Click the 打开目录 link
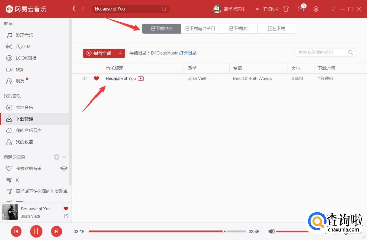 188,53
